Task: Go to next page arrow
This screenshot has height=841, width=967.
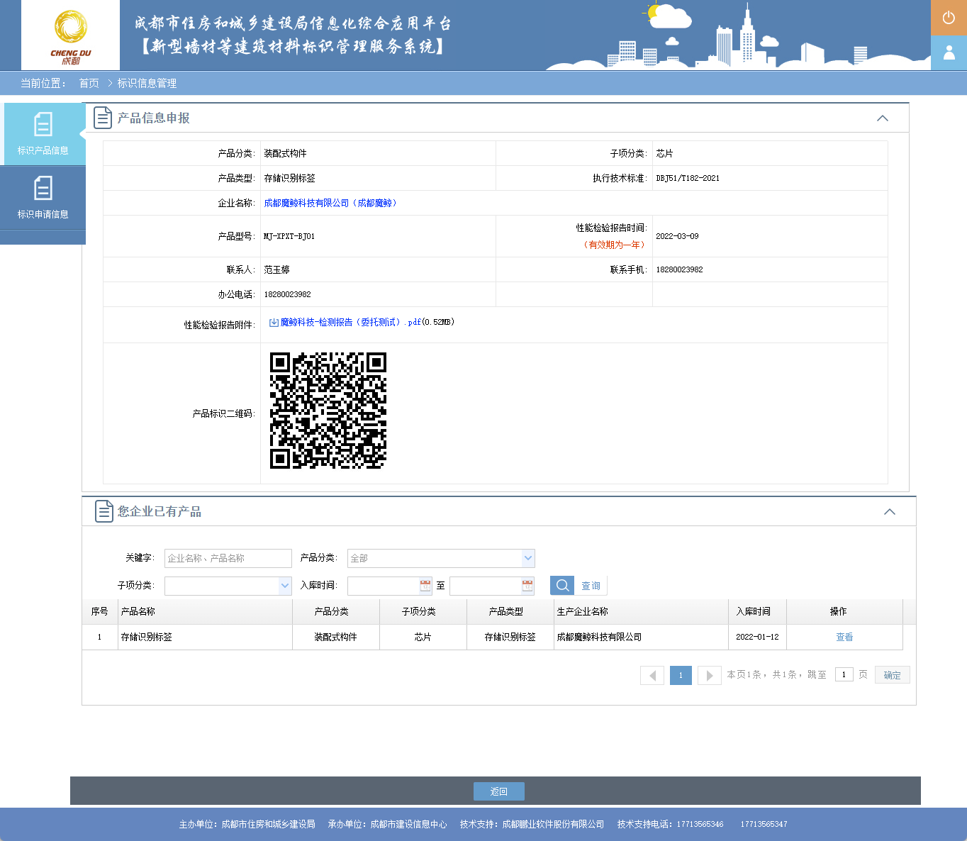Action: click(x=710, y=675)
